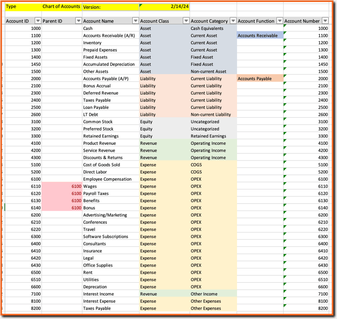
Task: Click the 'Retained Earnings' category cell
Action: [213, 136]
